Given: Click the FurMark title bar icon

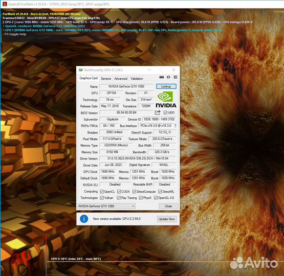Looking at the screenshot, I should [x=5, y=4].
